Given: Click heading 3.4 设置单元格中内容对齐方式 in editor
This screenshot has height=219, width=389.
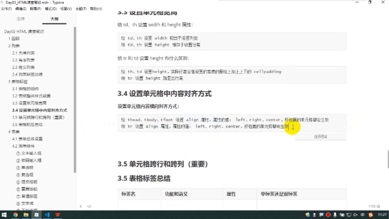Looking at the screenshot, I should click(165, 94).
